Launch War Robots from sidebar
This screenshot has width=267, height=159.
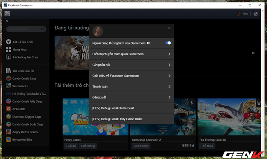click(20, 86)
